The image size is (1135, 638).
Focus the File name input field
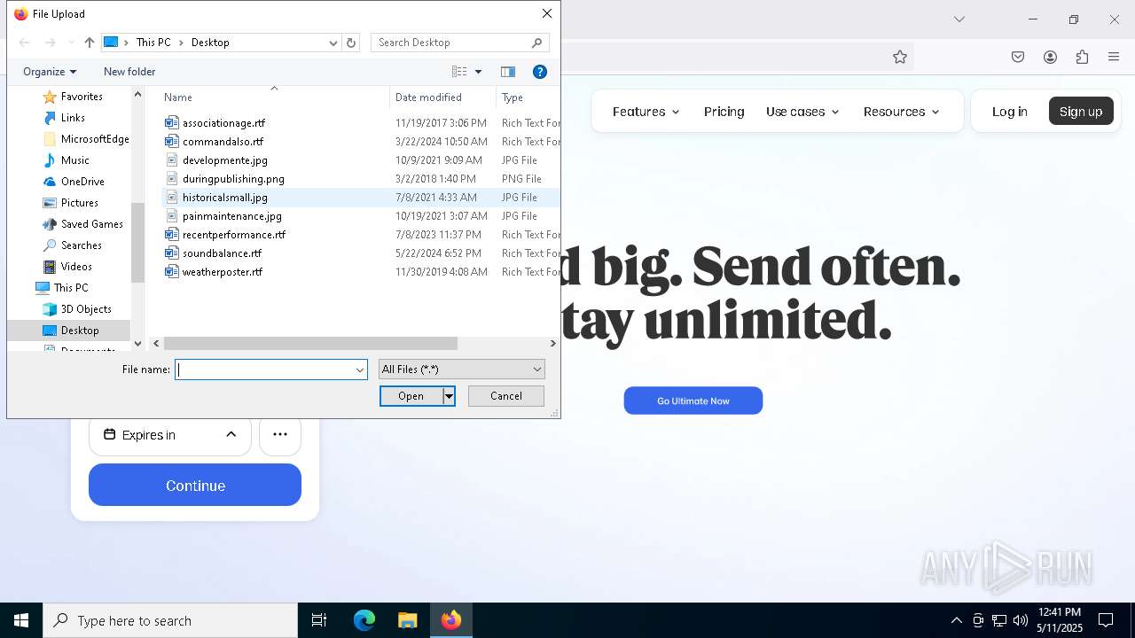(x=264, y=370)
